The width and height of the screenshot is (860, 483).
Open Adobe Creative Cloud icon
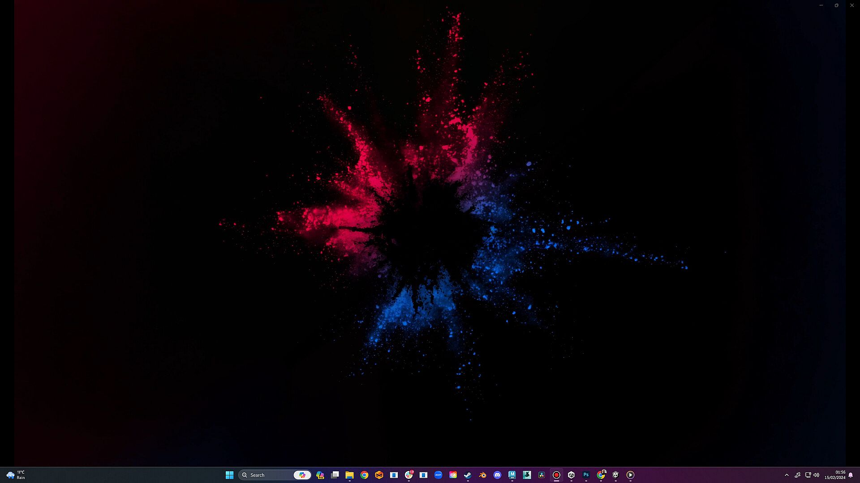[x=453, y=475]
